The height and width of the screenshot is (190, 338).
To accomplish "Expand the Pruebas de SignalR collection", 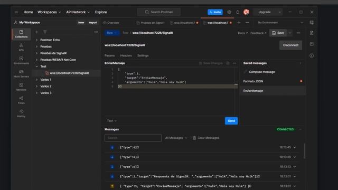I will tap(36, 53).
